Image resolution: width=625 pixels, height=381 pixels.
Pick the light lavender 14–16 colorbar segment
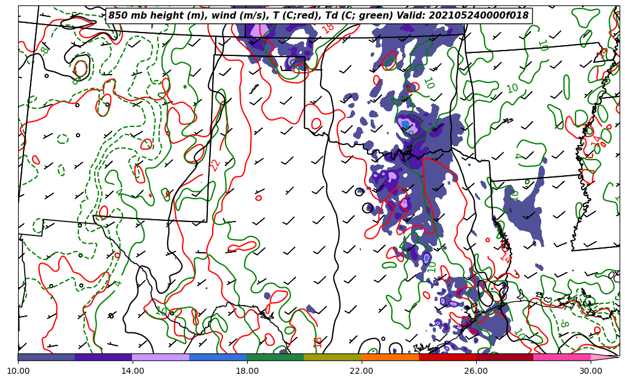[x=161, y=357]
